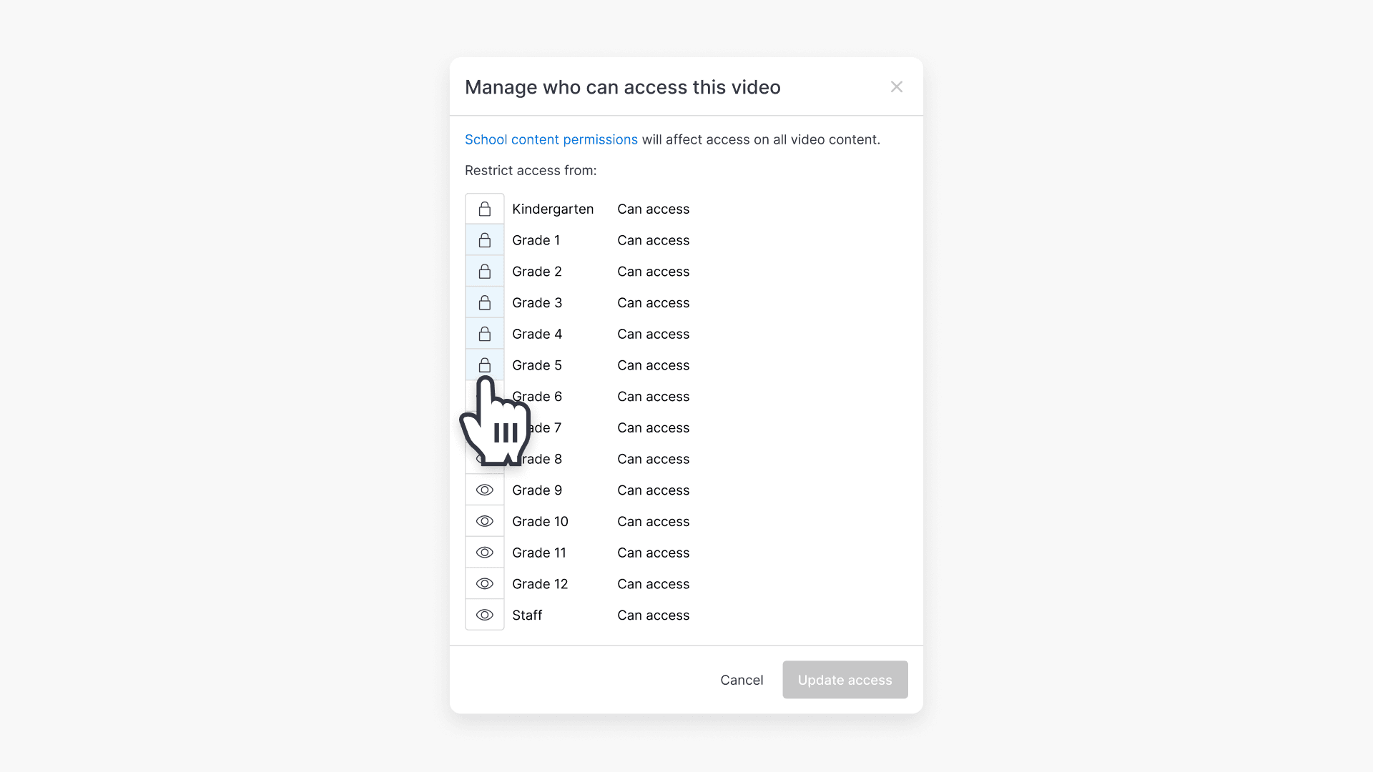Toggle the eye icon for Grade 11

(484, 552)
